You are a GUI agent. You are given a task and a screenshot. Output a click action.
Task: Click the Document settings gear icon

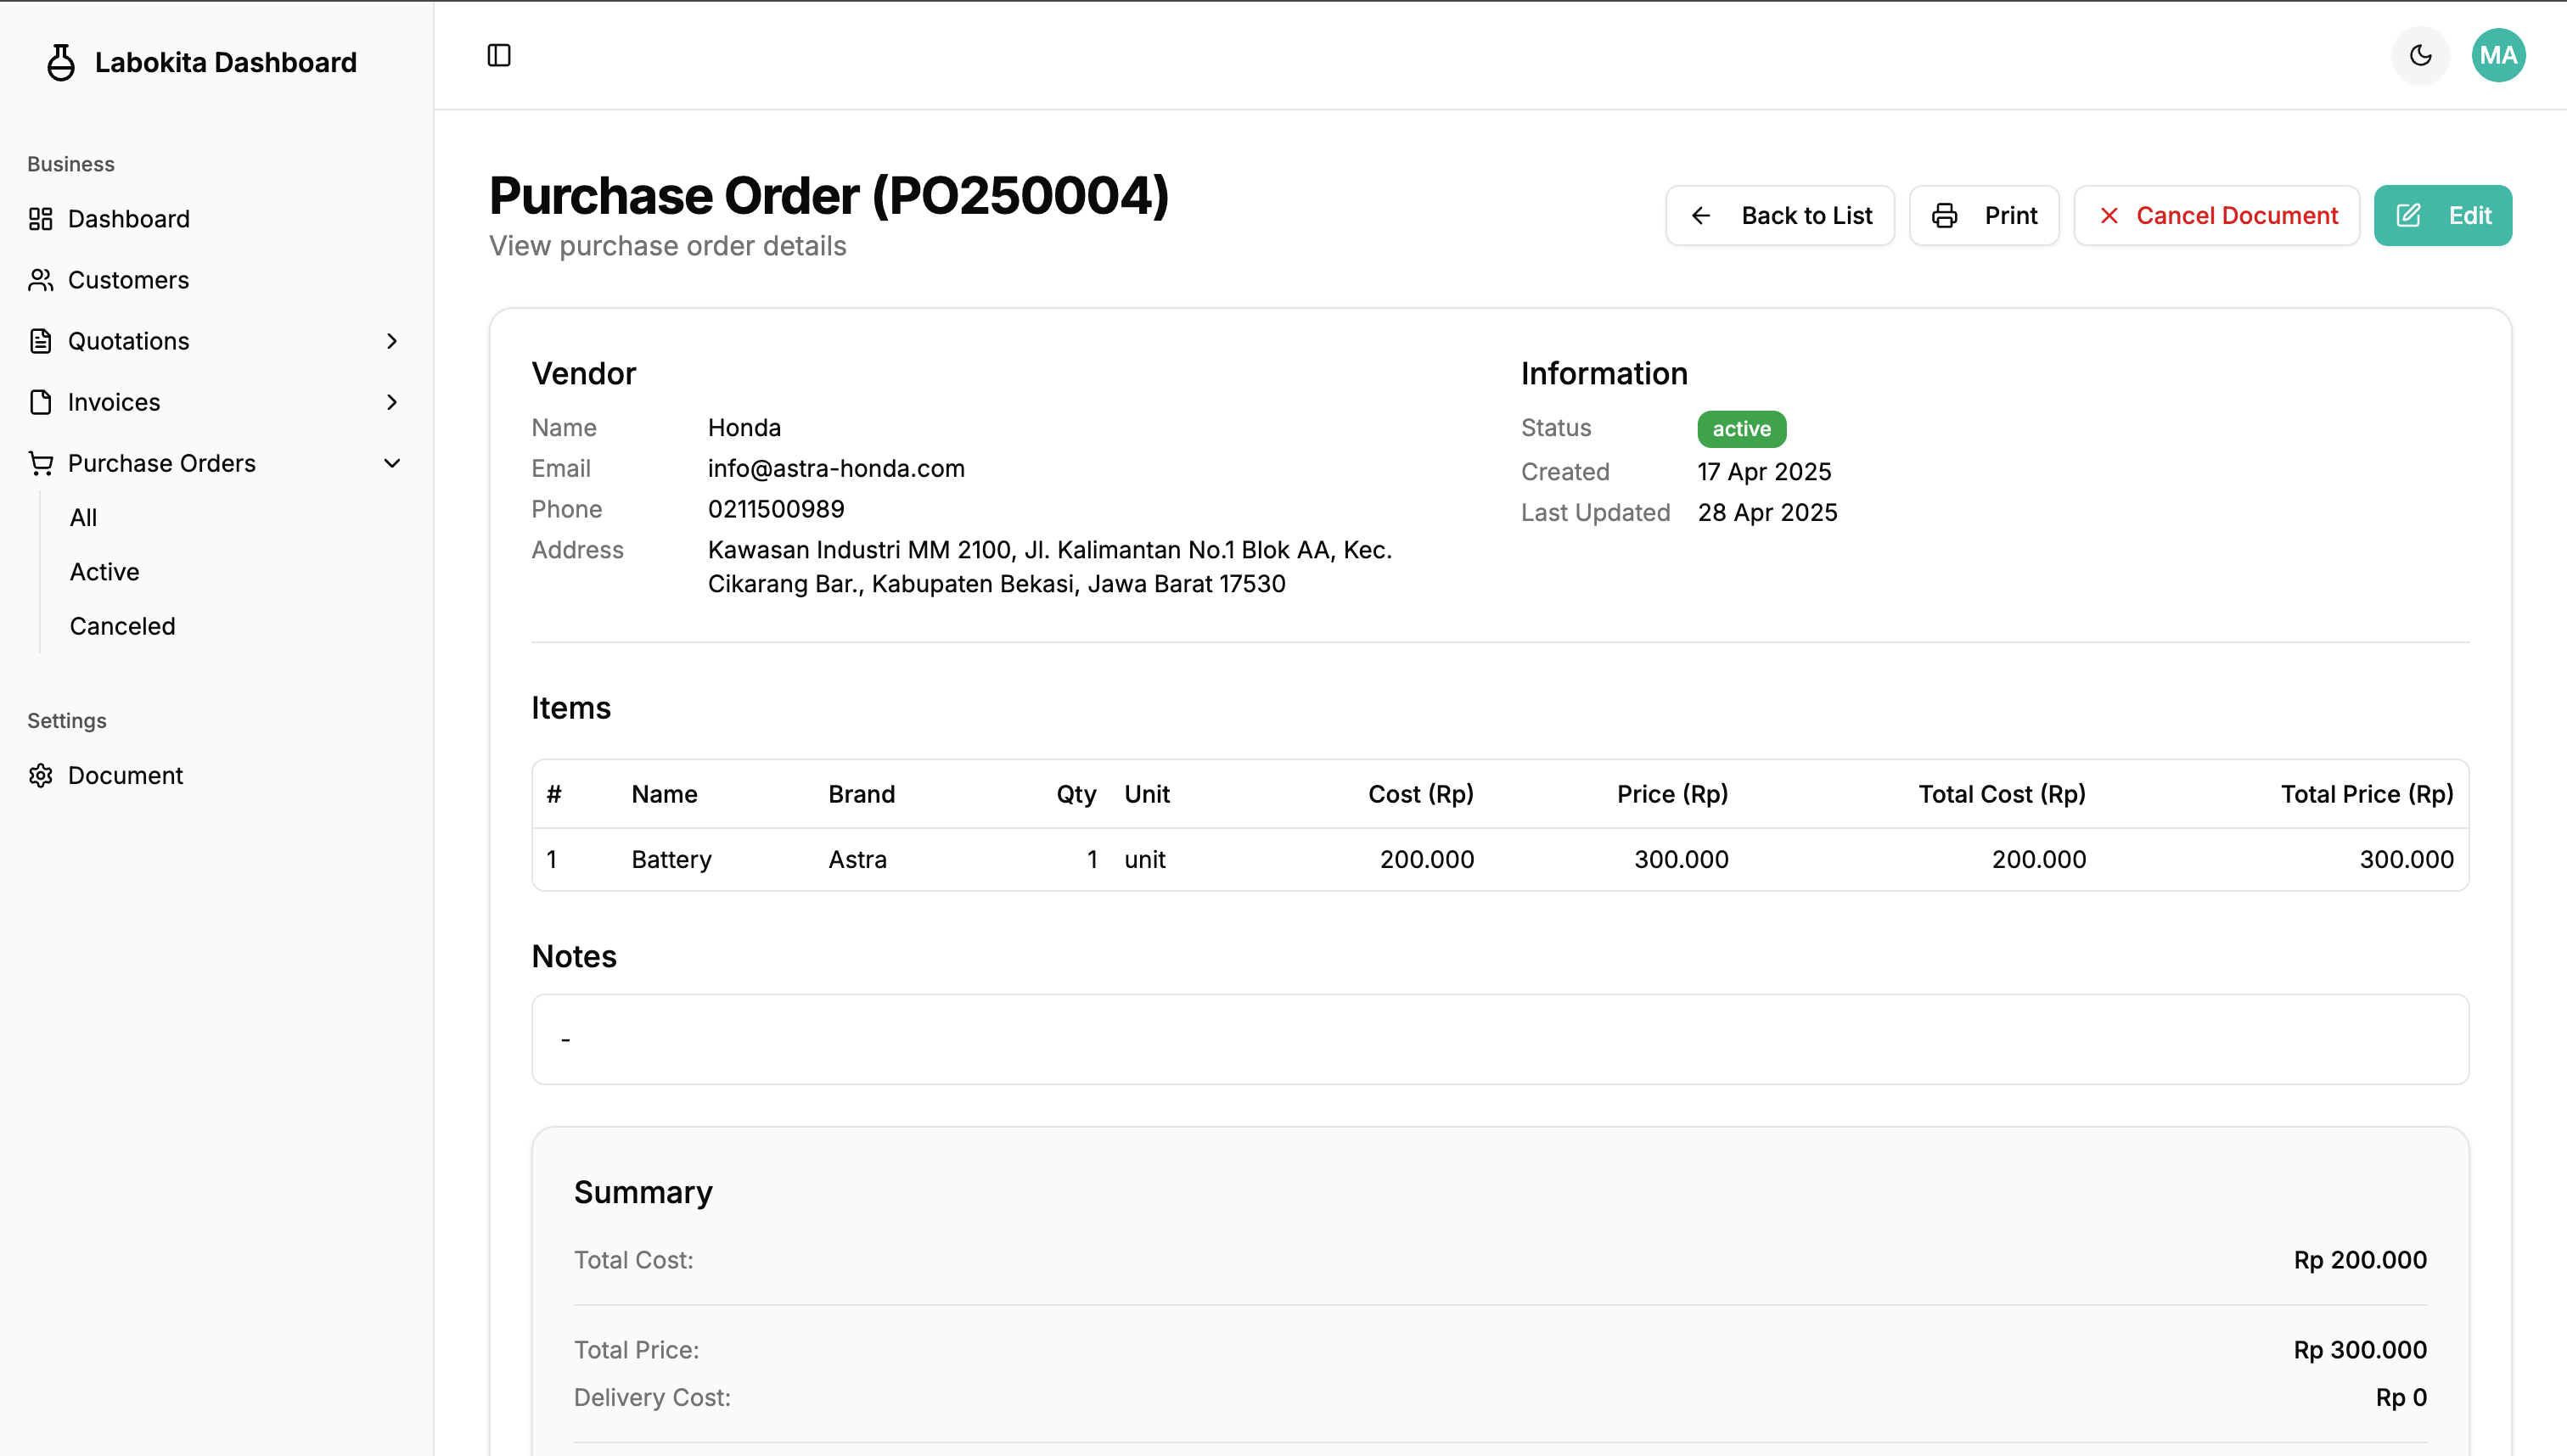click(x=40, y=775)
